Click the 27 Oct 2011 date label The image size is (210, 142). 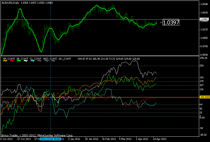click(24, 139)
